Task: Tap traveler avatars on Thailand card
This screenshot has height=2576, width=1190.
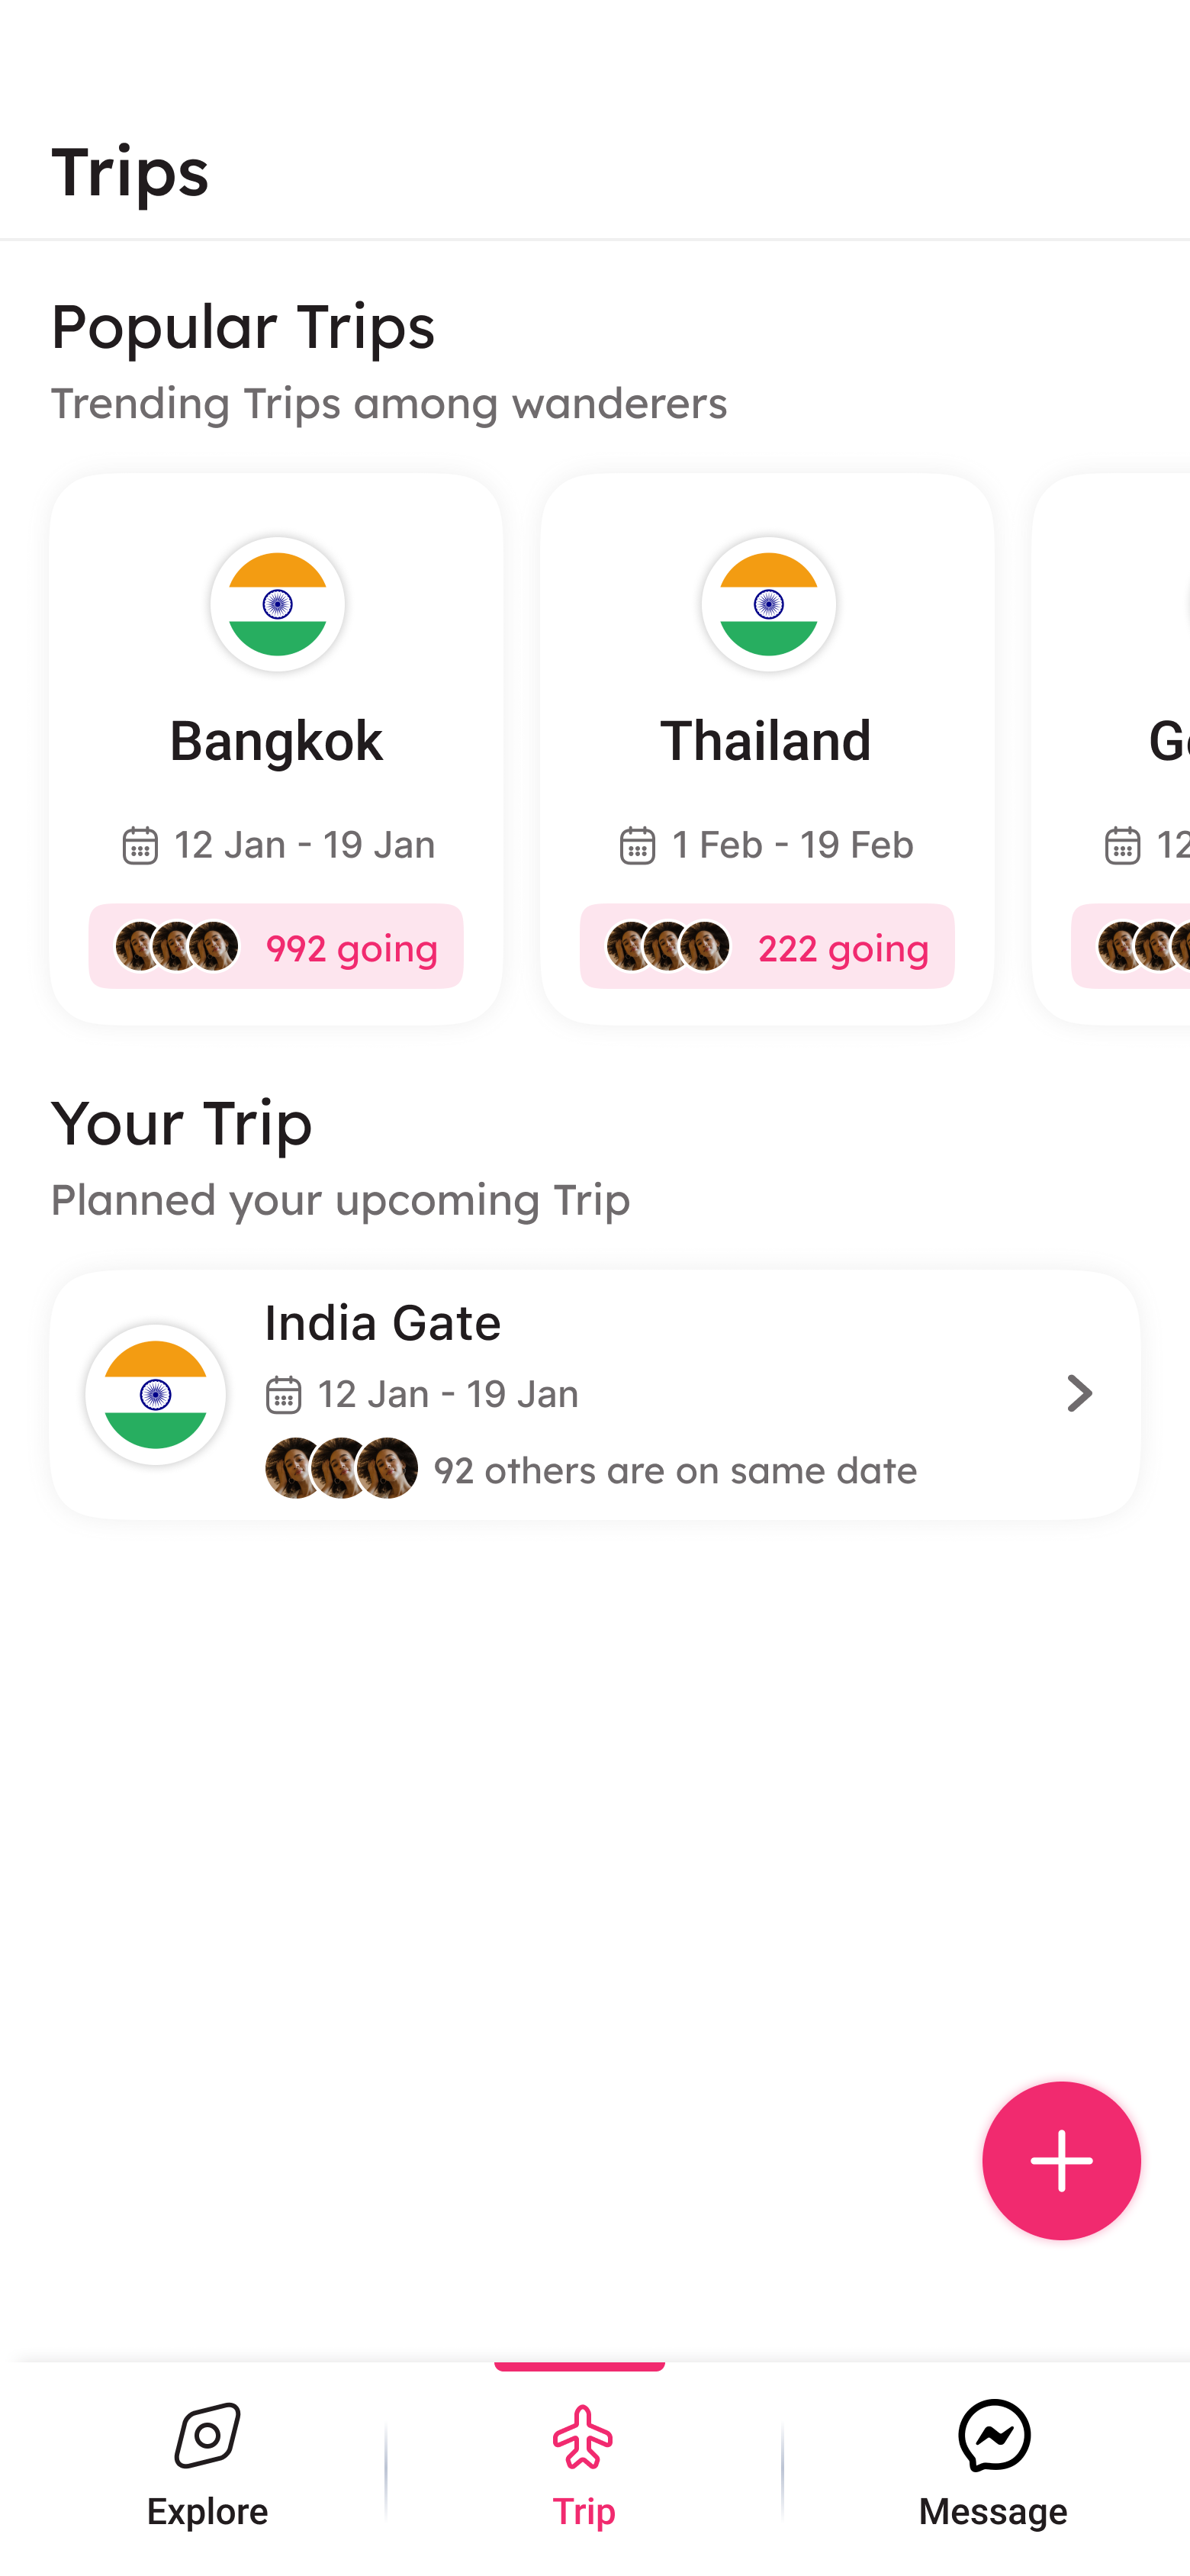Action: pyautogui.click(x=668, y=946)
